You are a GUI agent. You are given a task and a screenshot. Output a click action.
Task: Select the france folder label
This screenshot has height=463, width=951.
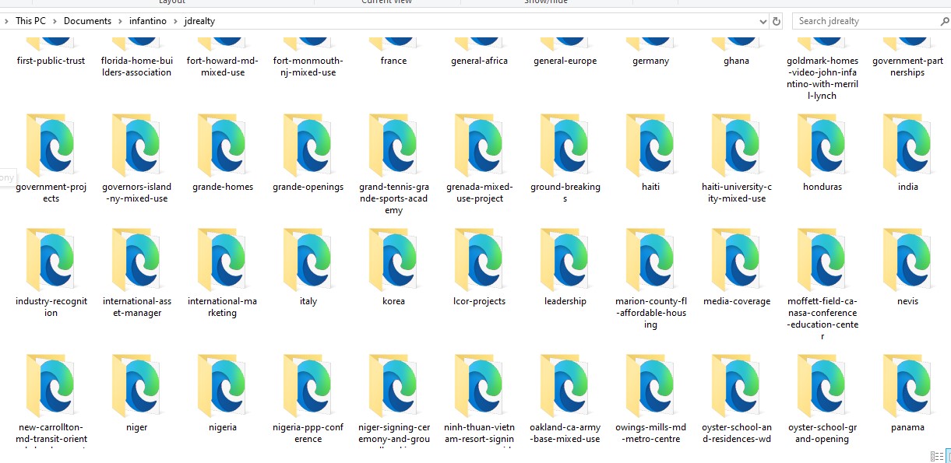point(393,61)
